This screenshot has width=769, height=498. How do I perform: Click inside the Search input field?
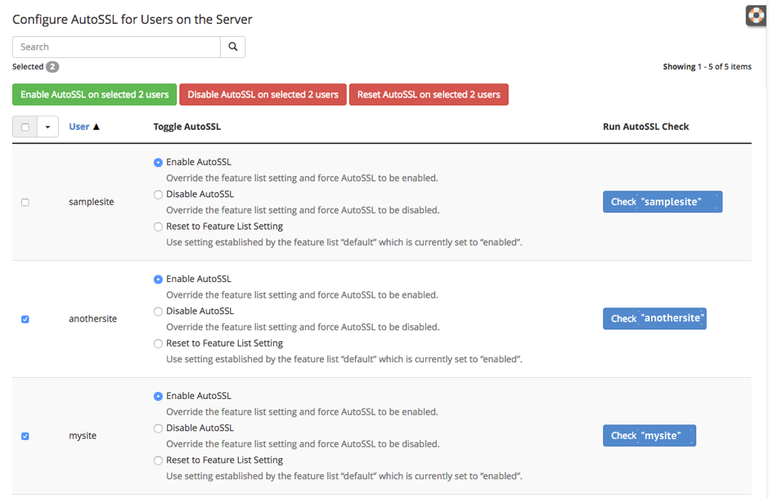[x=115, y=47]
